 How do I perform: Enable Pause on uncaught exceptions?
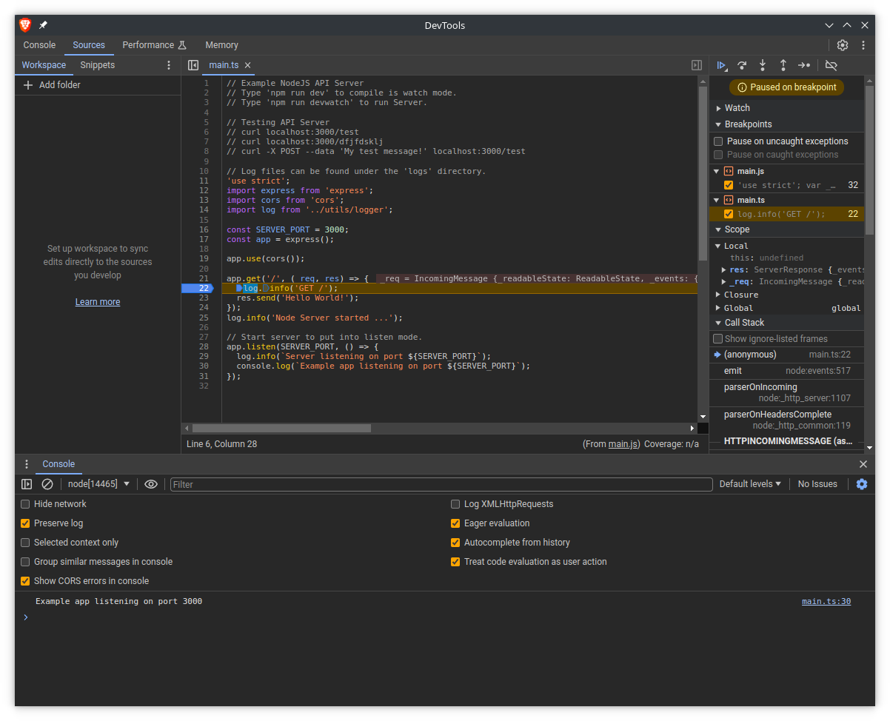click(718, 141)
